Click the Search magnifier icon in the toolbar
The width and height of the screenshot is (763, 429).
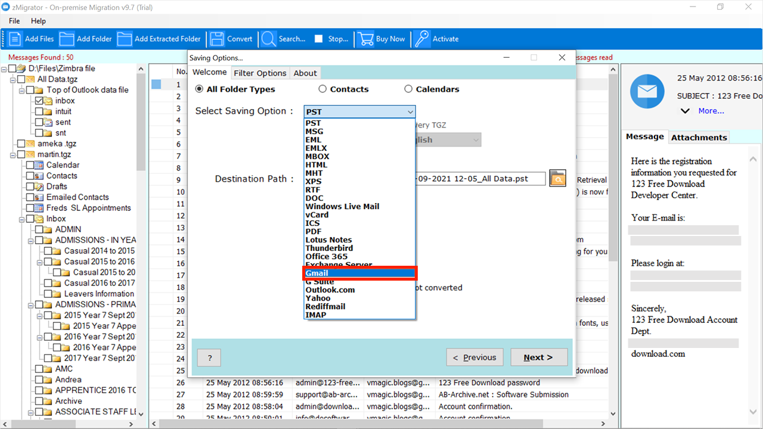coord(269,39)
